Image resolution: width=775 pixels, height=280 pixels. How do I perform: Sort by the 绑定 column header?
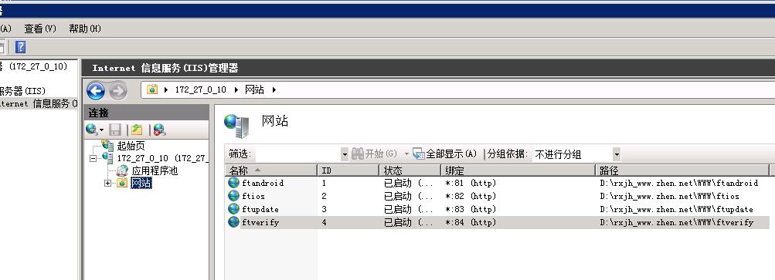click(x=518, y=170)
